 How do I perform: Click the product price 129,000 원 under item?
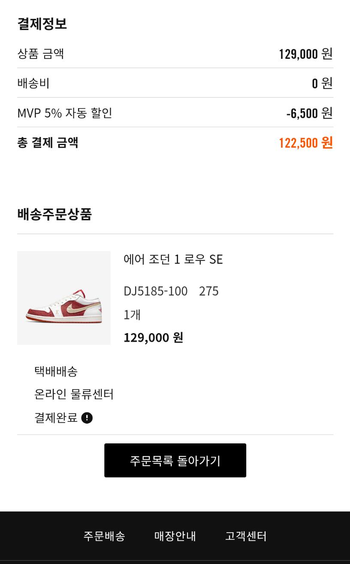coord(154,337)
